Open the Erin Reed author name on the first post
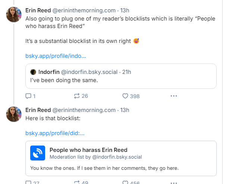The image size is (229, 184). 38,10
